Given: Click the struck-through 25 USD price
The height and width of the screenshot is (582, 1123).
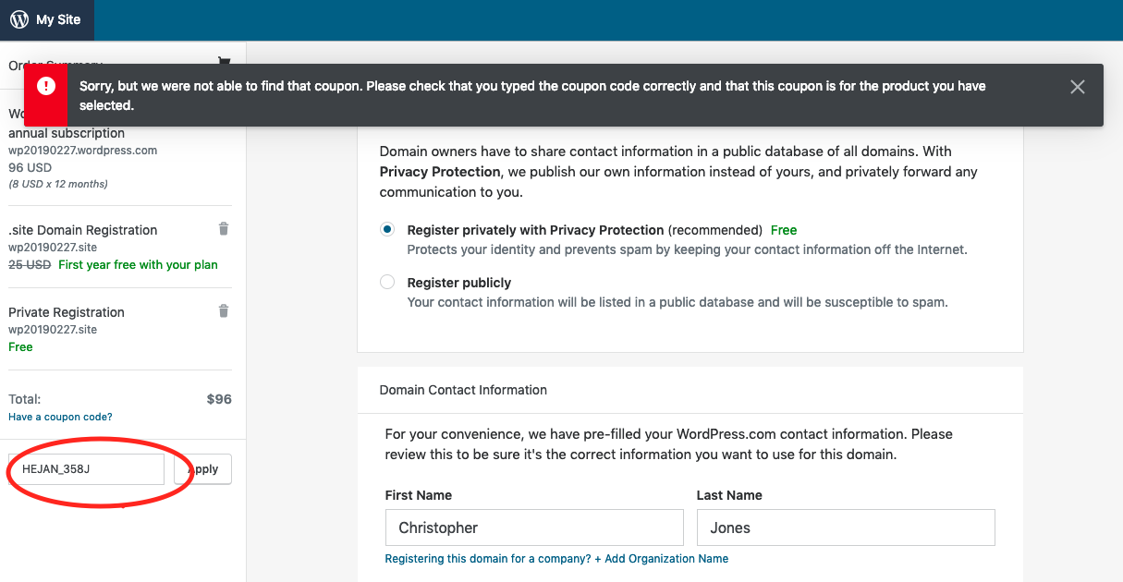Looking at the screenshot, I should tap(30, 265).
